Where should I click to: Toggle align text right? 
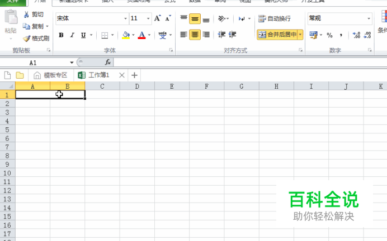pos(206,35)
